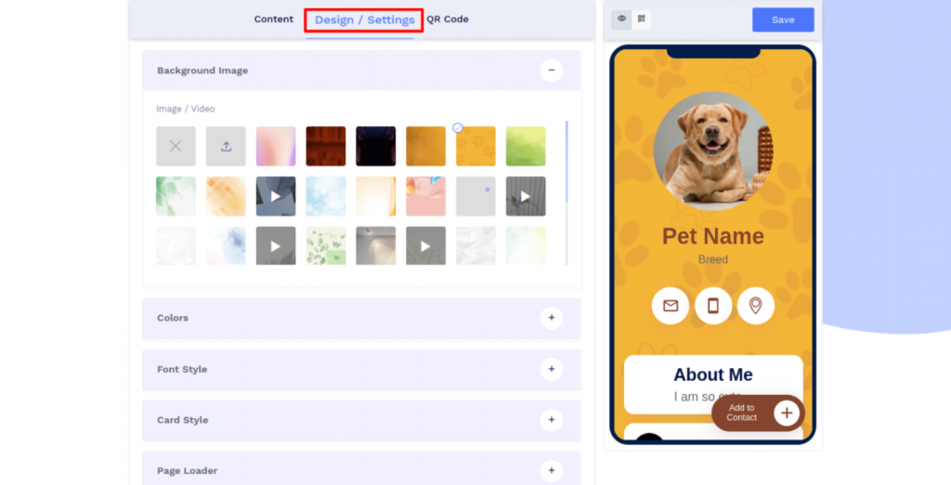Toggle the eye preview mode button
Viewport: 951px width, 485px height.
[x=621, y=20]
